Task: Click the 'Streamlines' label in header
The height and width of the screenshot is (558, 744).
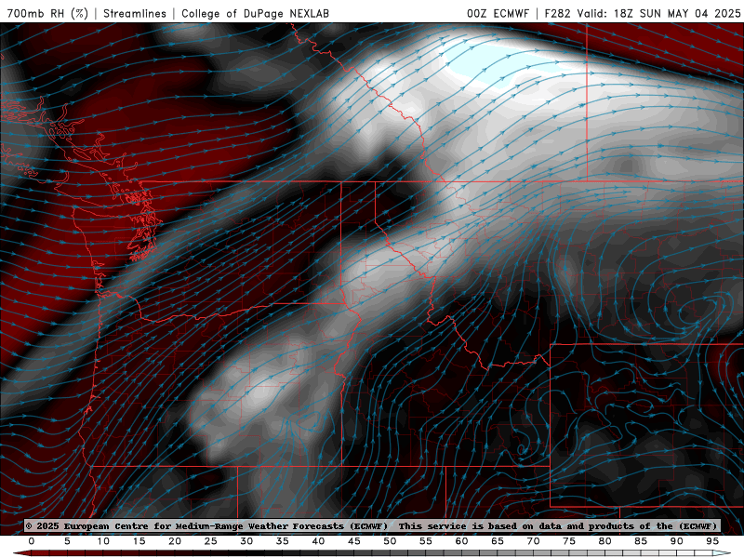Action: (135, 13)
